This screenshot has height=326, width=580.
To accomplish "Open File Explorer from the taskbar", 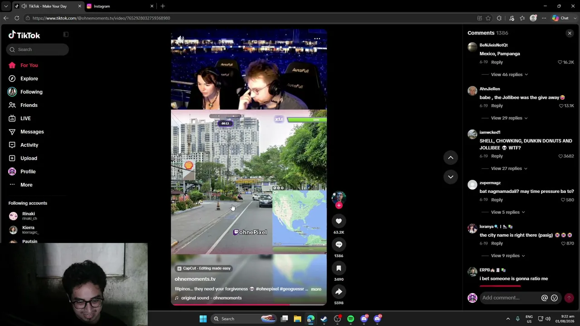I will click(297, 319).
